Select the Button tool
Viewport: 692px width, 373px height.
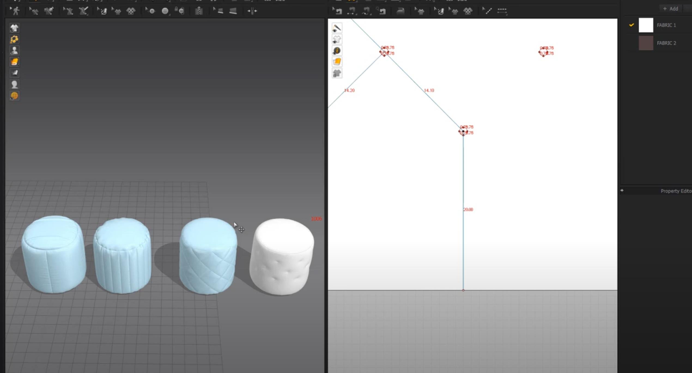(x=165, y=11)
